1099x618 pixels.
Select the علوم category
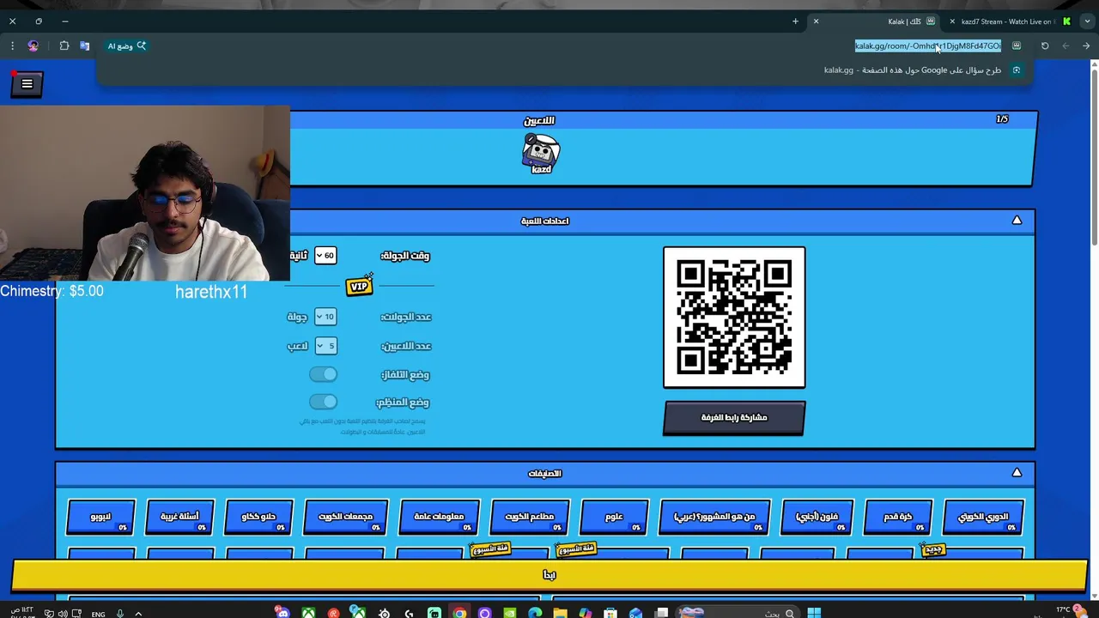(614, 517)
